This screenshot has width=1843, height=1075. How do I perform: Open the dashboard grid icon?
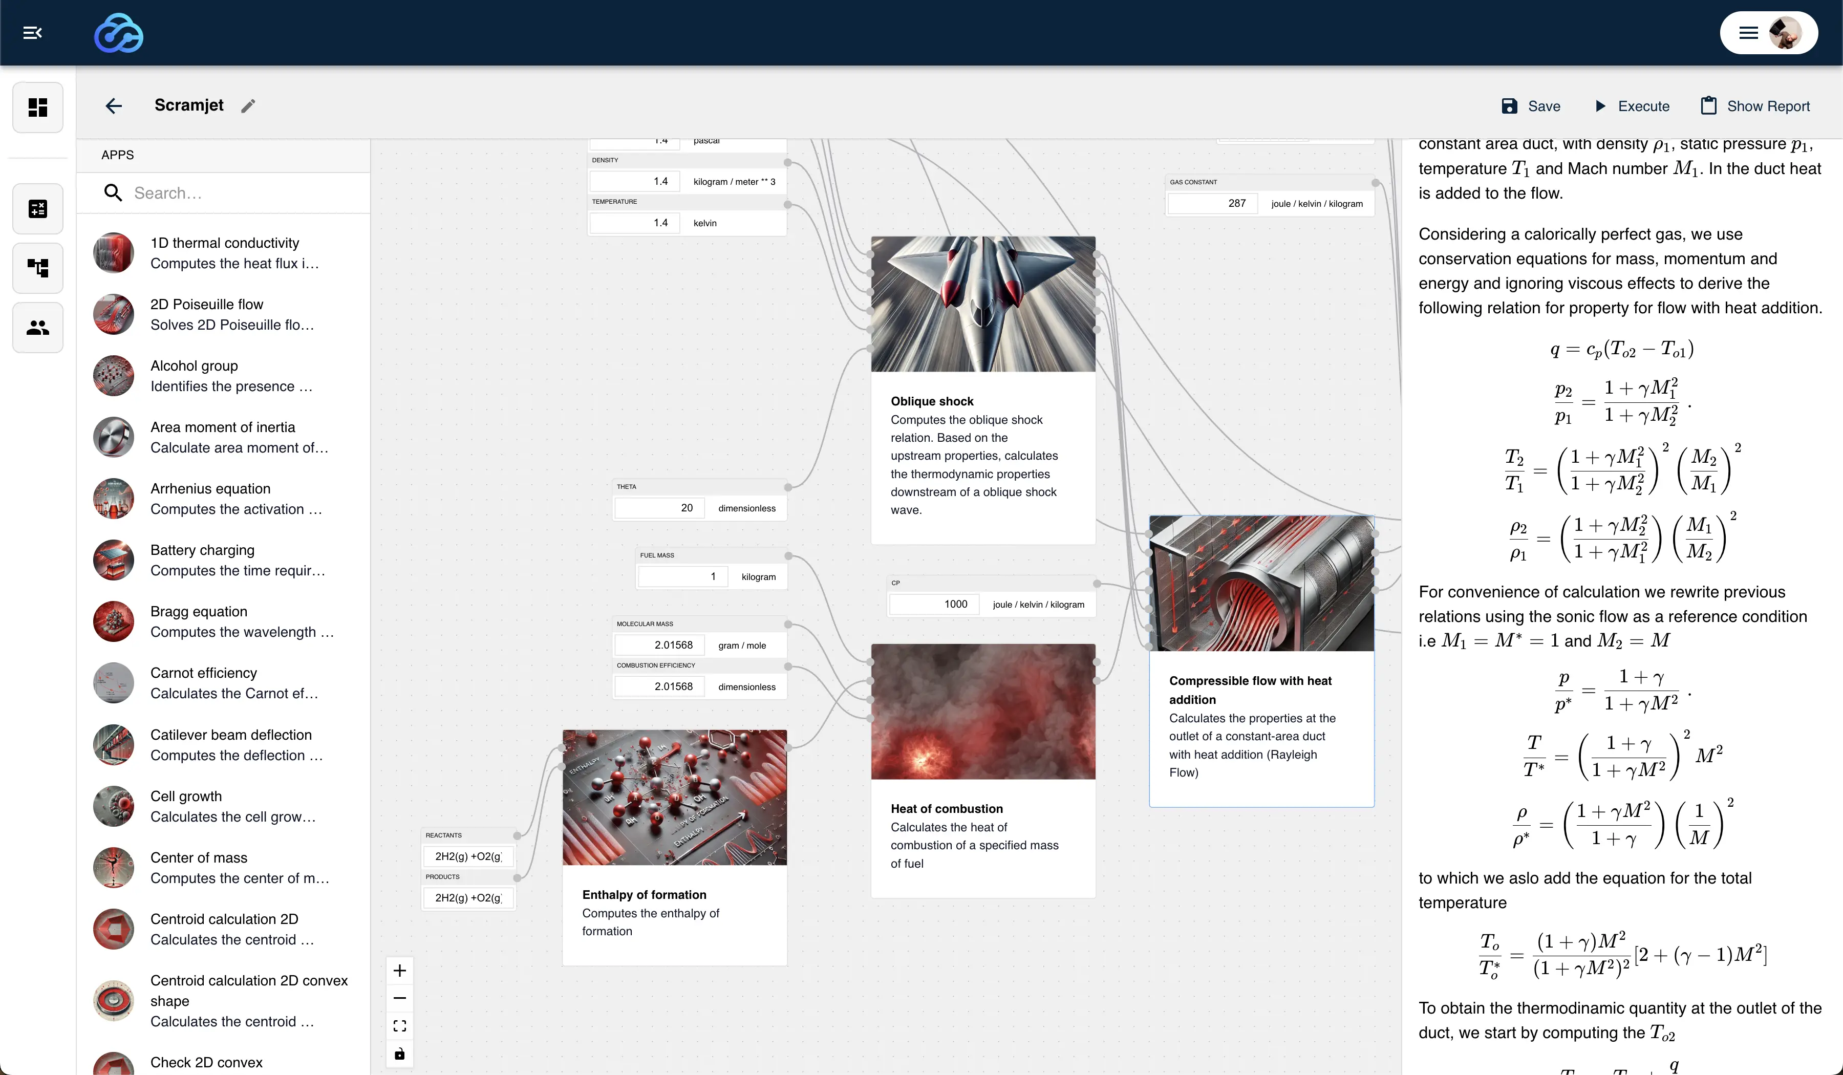38,107
